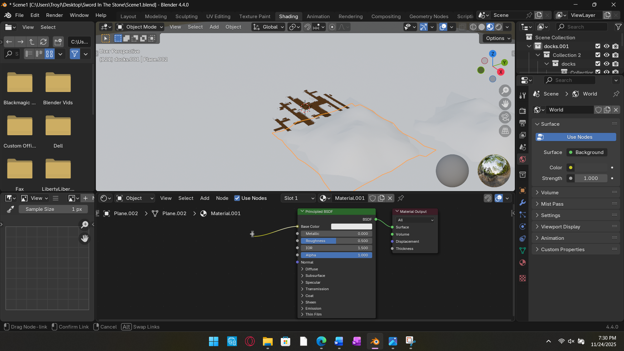Open node editor Add menu
The width and height of the screenshot is (624, 351).
pos(205,198)
